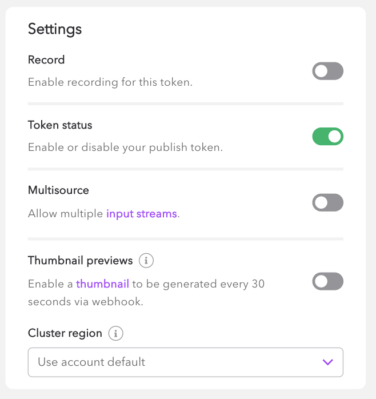Click the Multisource label
376x399 pixels.
[x=58, y=190]
